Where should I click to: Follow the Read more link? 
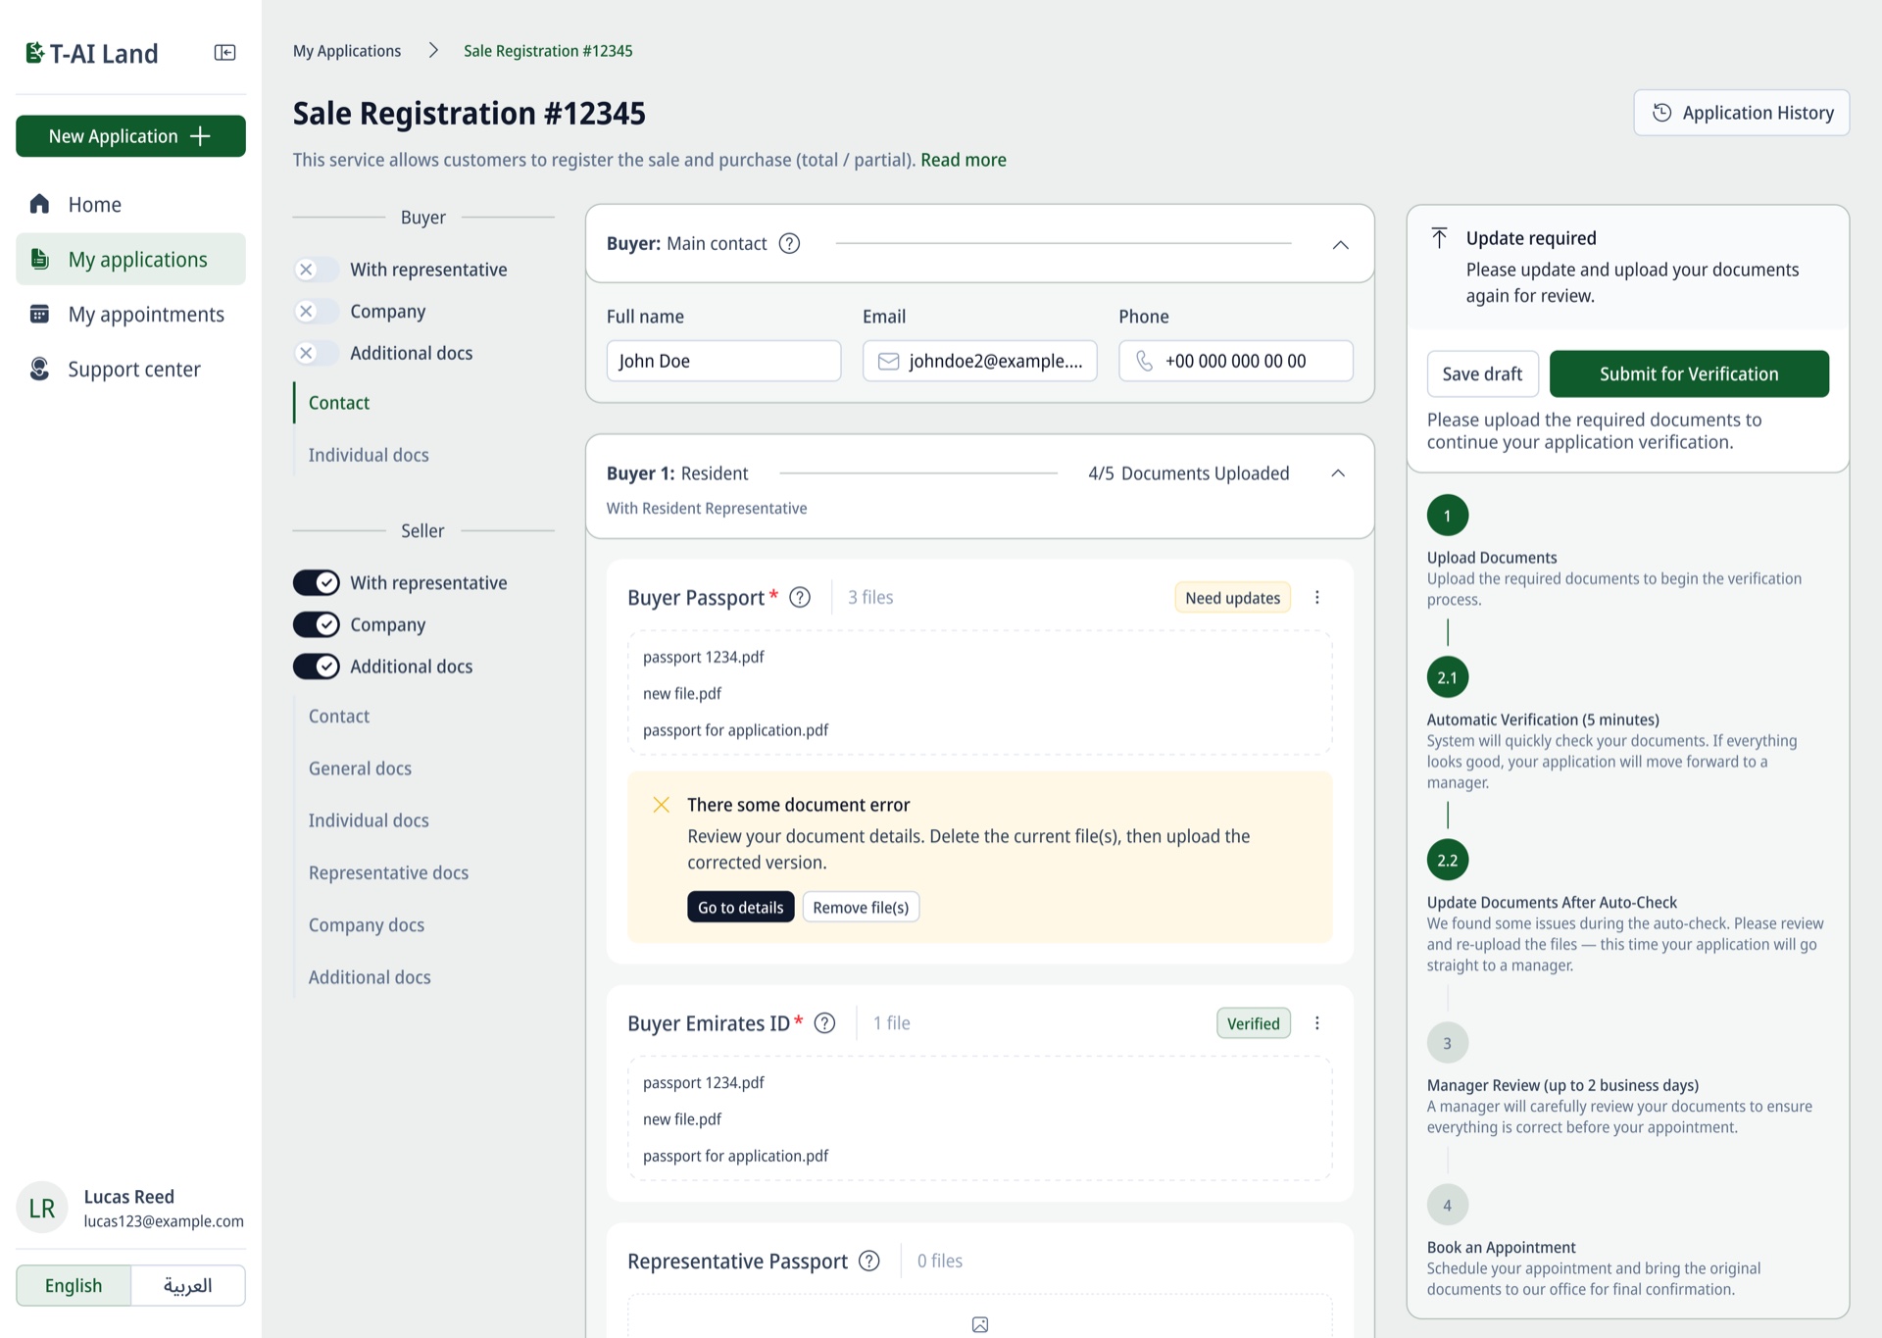pyautogui.click(x=964, y=160)
